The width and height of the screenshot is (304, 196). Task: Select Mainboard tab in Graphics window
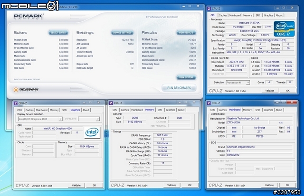point(42,110)
